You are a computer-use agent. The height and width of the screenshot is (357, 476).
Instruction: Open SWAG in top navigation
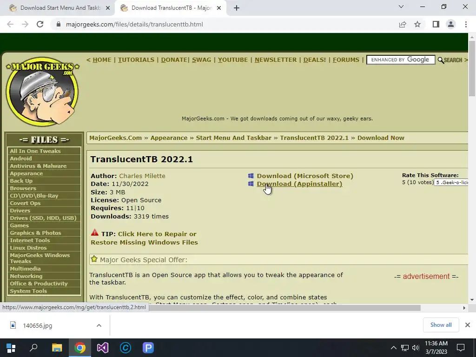point(202,60)
